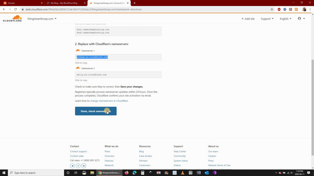
Task: Copy the wally.ns.cloudflare.com nameserver field
Action: (x=118, y=75)
